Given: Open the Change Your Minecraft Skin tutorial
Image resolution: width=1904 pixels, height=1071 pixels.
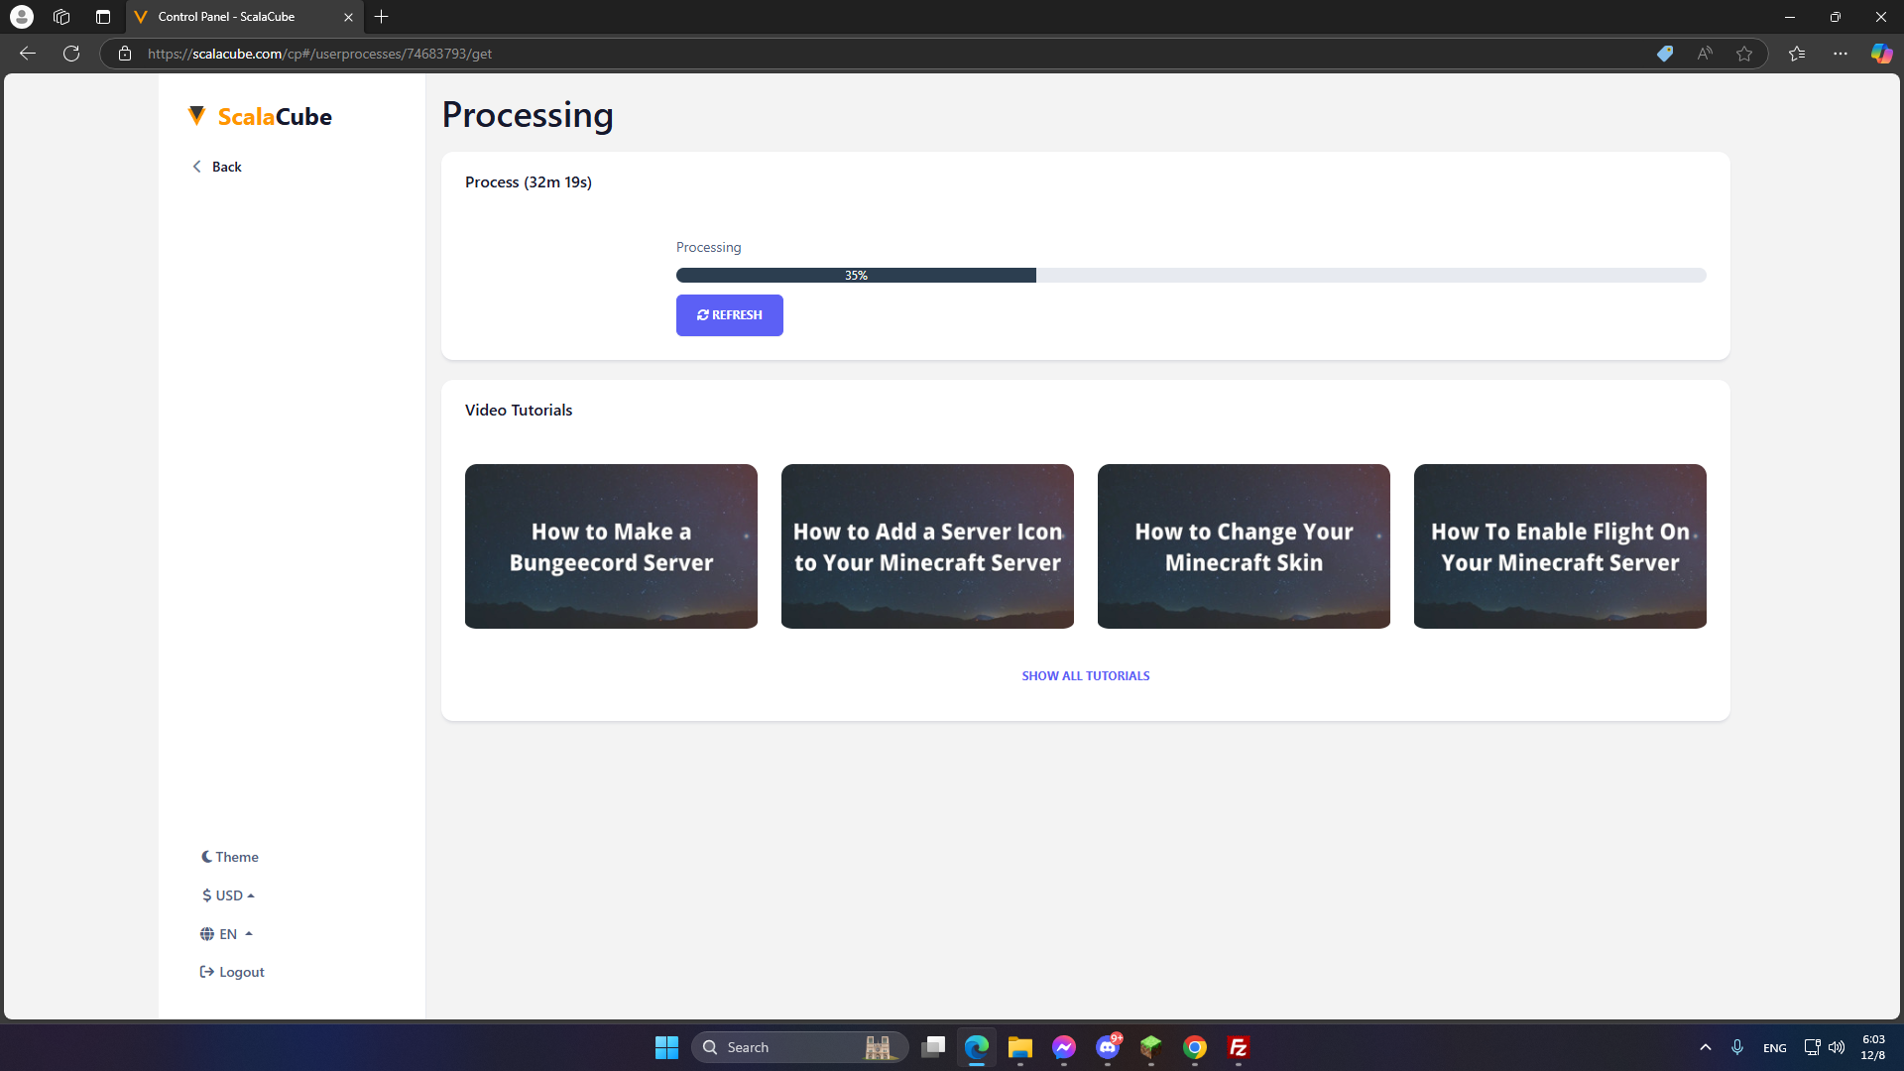Looking at the screenshot, I should 1244,546.
